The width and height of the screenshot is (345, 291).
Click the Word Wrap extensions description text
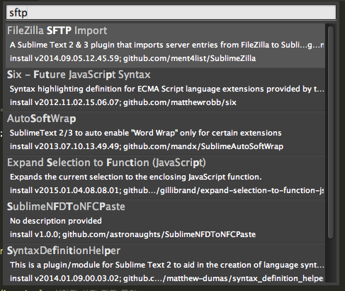coord(145,133)
